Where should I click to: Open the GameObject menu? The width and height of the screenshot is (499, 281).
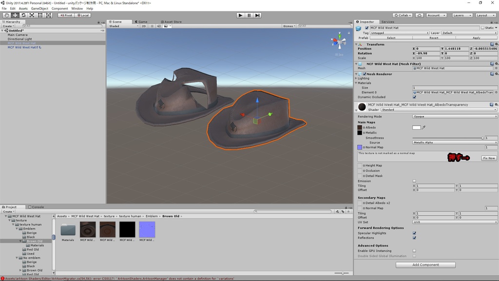[39, 8]
